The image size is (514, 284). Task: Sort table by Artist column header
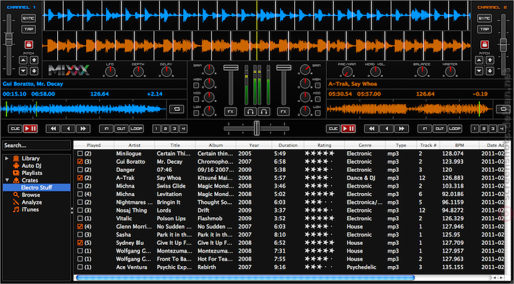(x=134, y=146)
